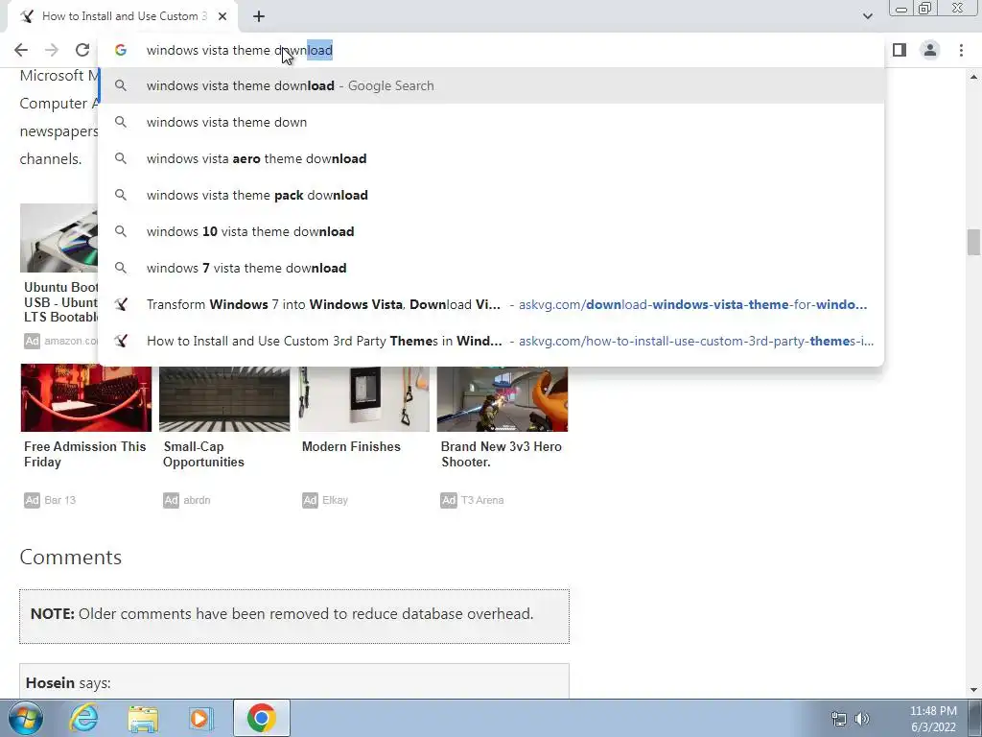Click the 'Hosein' commenter name

coord(50,682)
